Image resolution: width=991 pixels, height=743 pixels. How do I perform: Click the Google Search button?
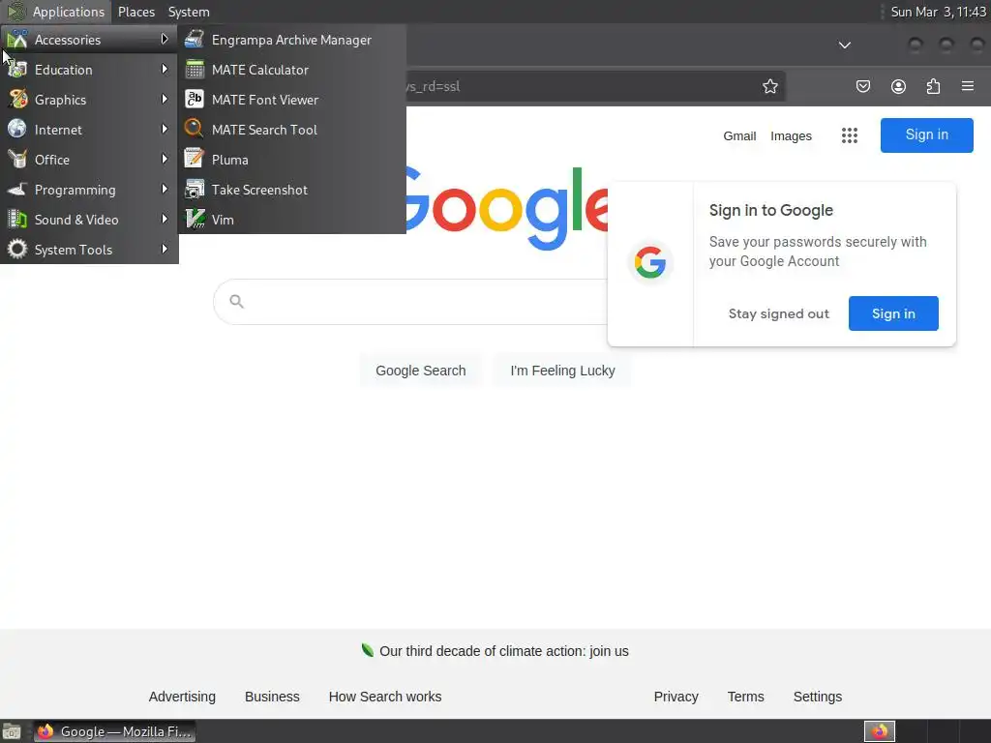(x=421, y=371)
